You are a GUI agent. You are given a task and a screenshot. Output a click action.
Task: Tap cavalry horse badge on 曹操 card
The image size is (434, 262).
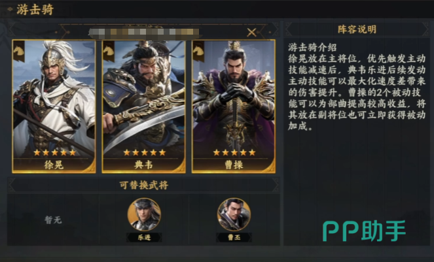198,51
